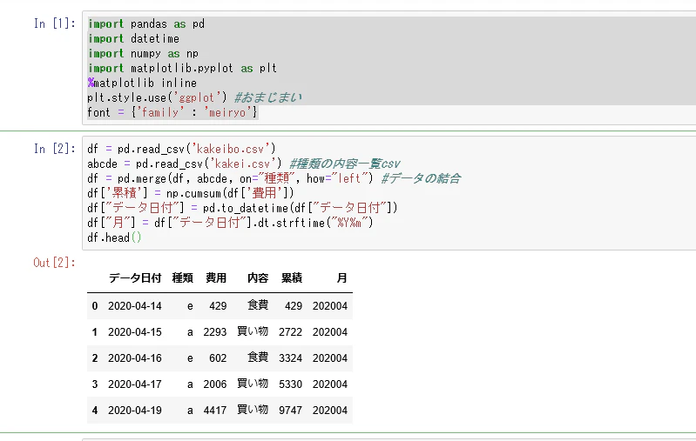Click the 'import datetime' code line

point(133,39)
